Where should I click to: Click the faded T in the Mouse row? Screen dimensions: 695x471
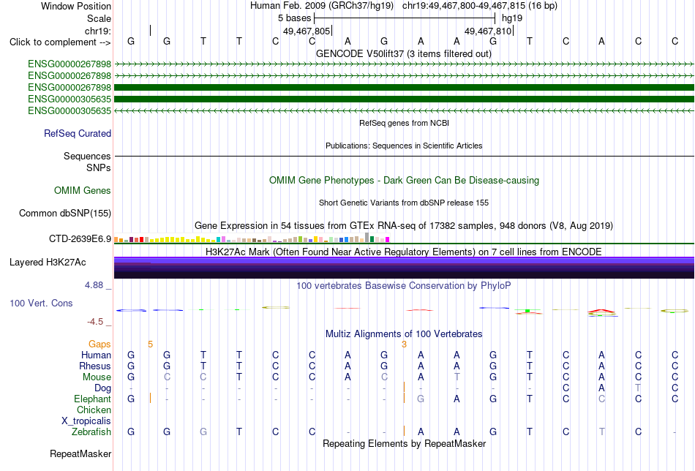coord(457,377)
